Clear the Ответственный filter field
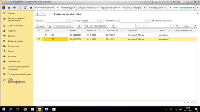This screenshot has height=112, width=200. [149, 21]
